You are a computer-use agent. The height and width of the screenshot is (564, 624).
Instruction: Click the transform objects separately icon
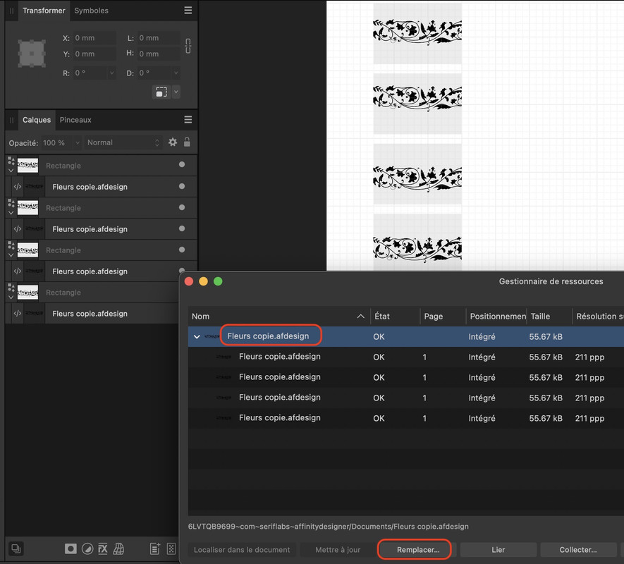click(x=161, y=92)
